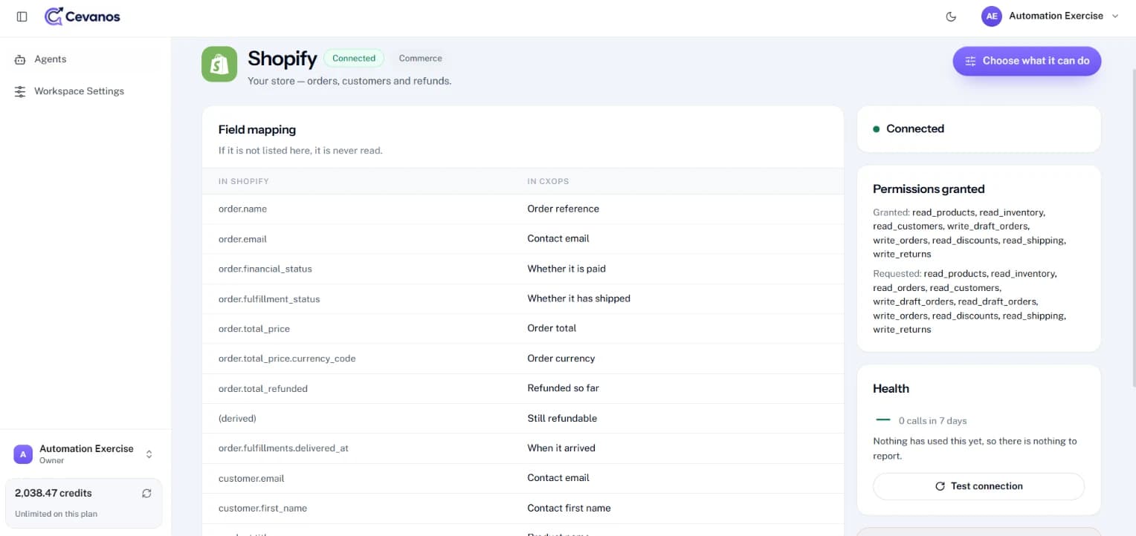Click the (derived) field entry
The height and width of the screenshot is (536, 1136).
[237, 419]
